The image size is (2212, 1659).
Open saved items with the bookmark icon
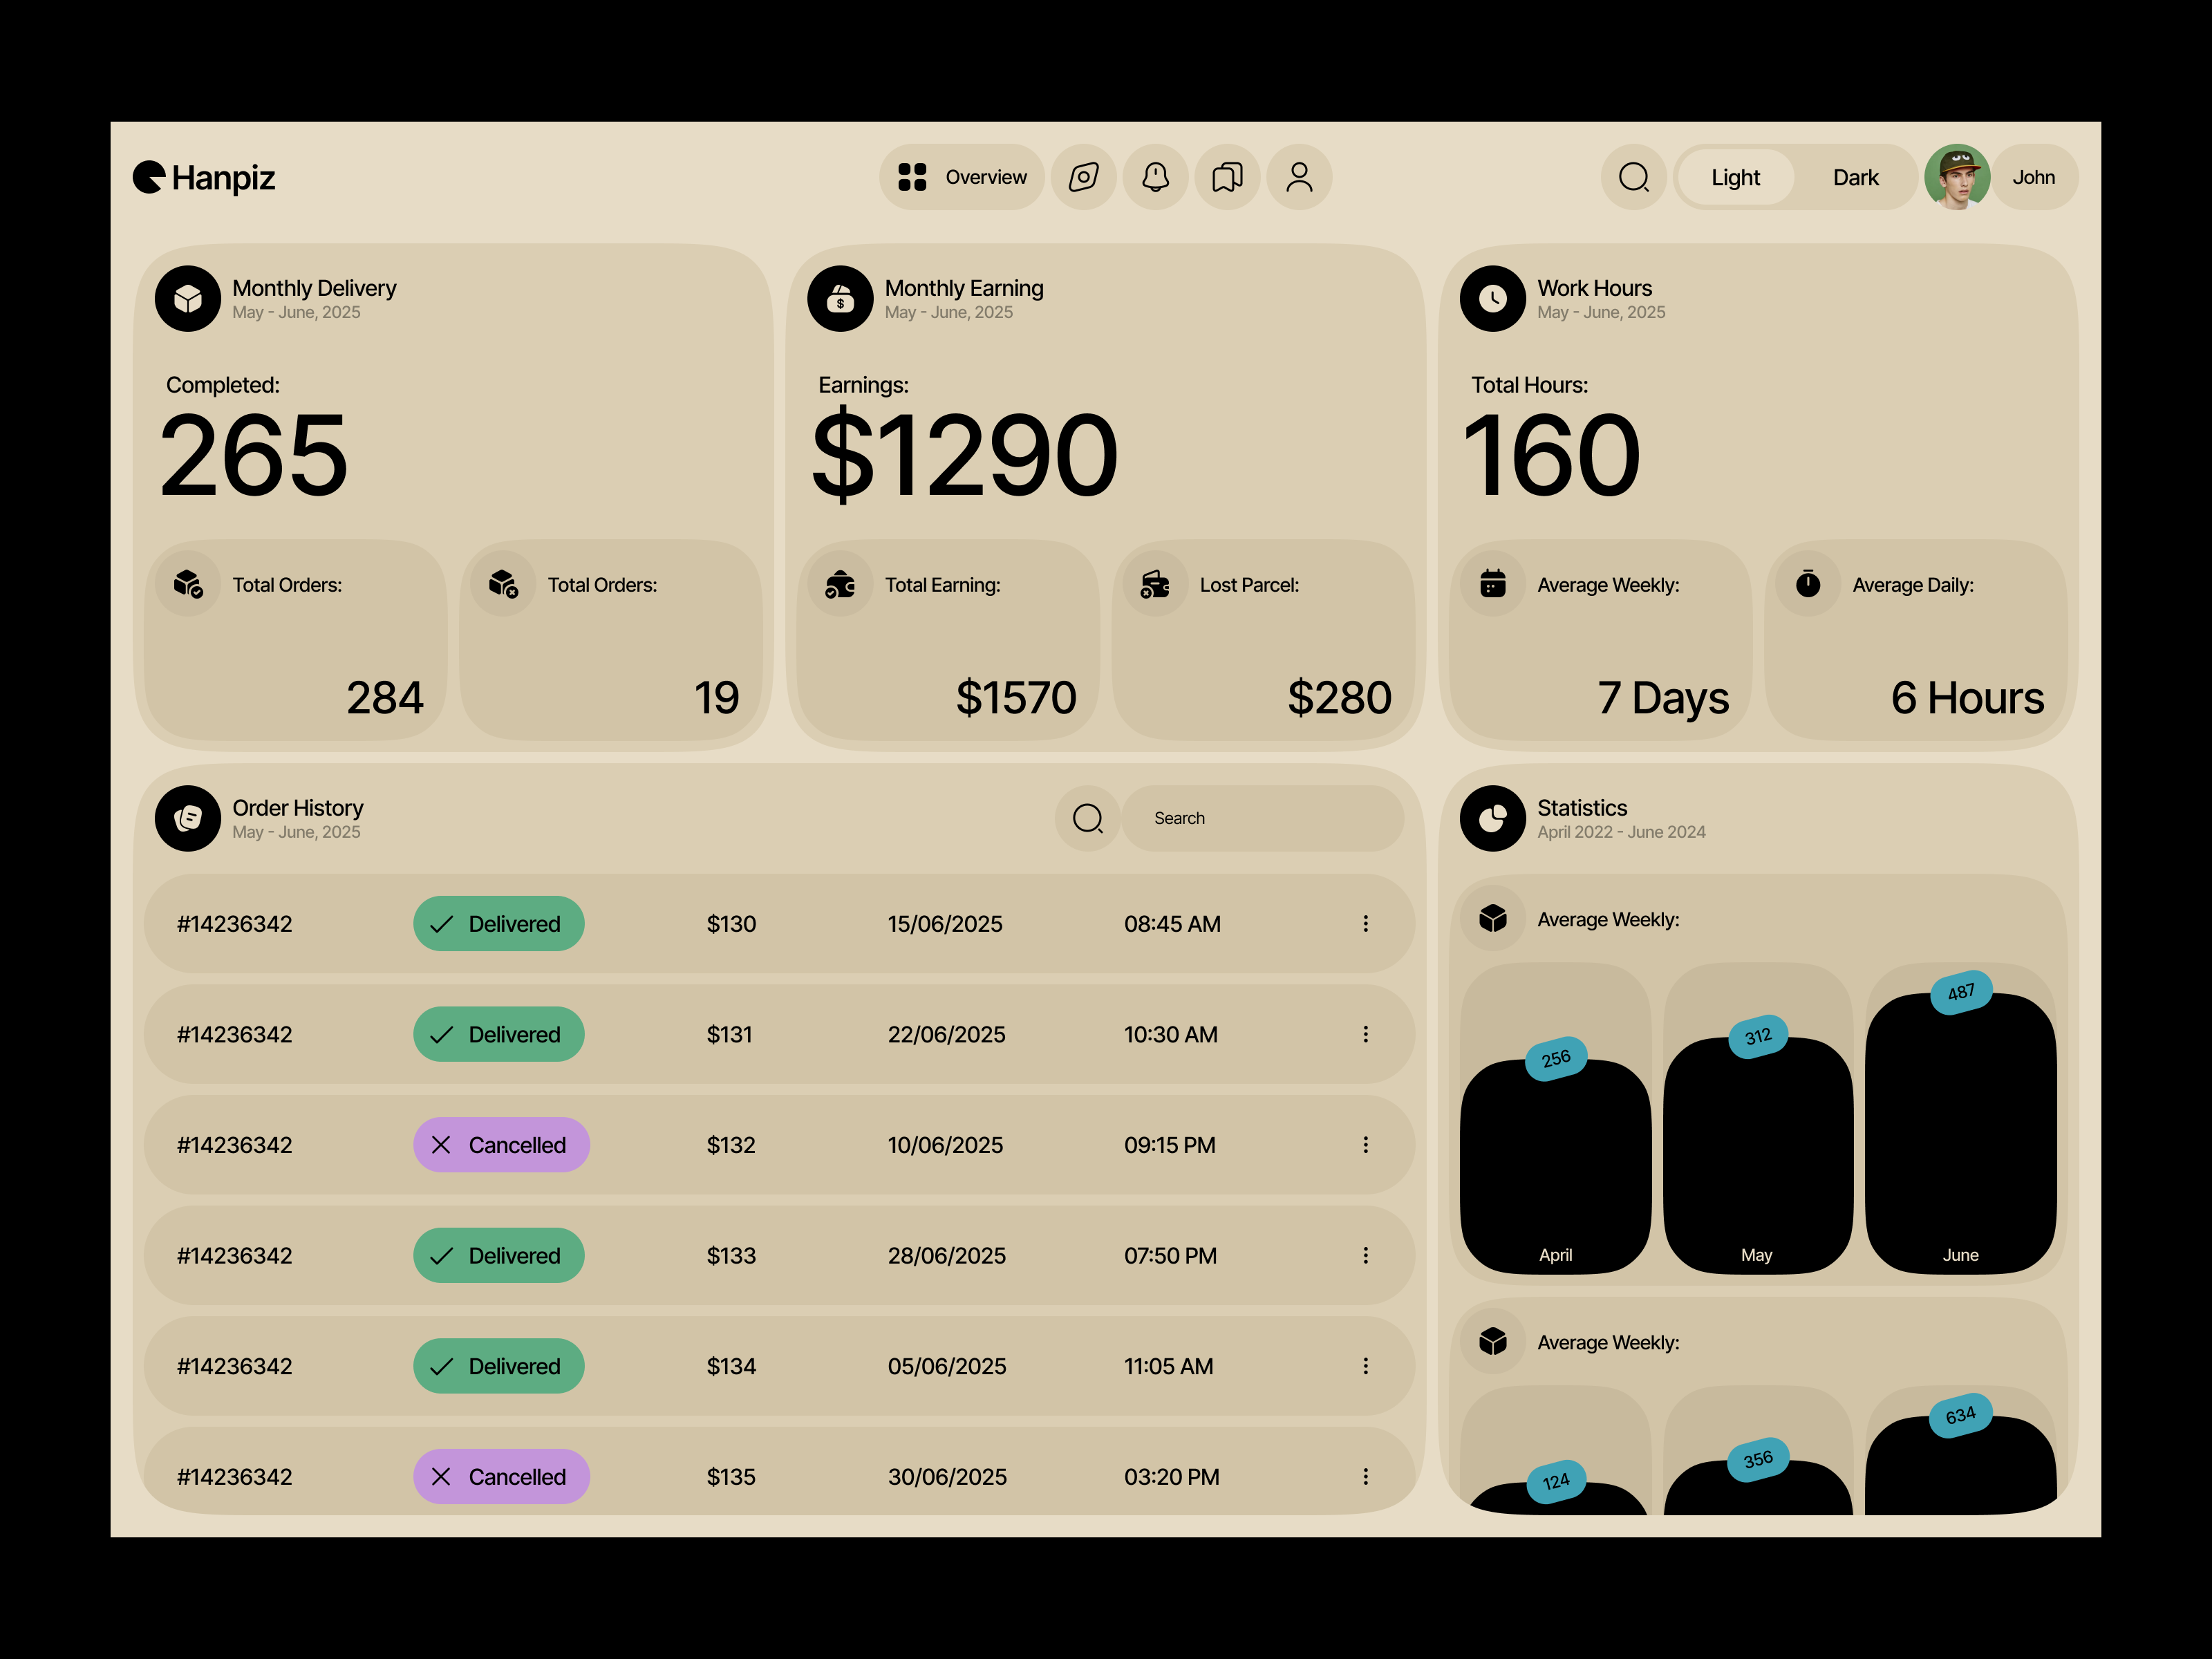(1227, 177)
